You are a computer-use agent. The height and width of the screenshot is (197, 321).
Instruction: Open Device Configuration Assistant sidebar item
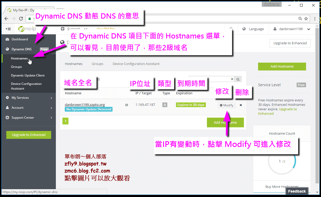[x=26, y=86]
